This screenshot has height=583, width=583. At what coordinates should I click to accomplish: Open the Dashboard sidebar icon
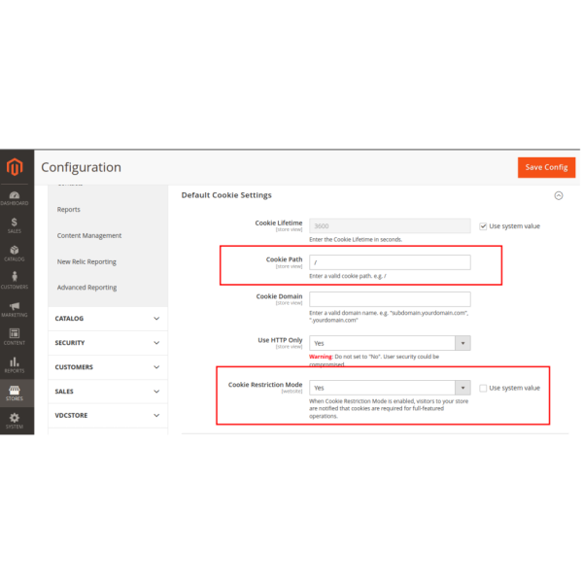pyautogui.click(x=15, y=197)
